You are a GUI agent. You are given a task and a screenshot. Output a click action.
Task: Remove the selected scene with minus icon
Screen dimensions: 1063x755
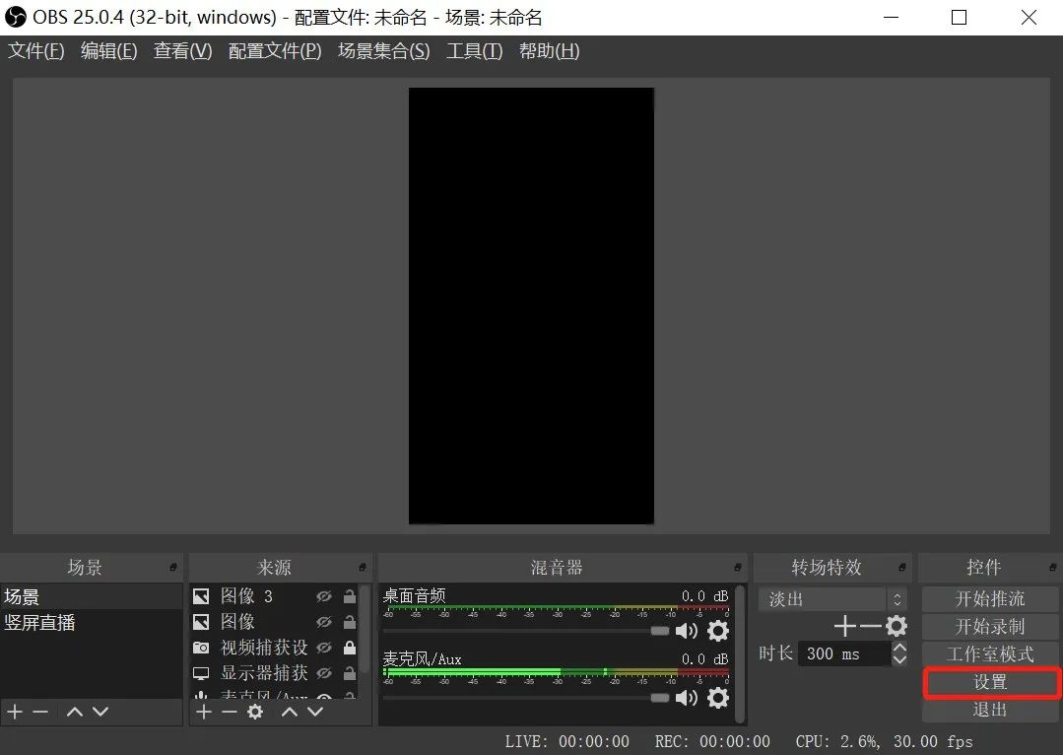pos(40,712)
